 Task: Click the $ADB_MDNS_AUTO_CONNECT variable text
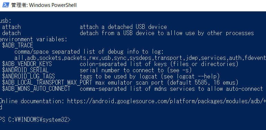coord(36,89)
